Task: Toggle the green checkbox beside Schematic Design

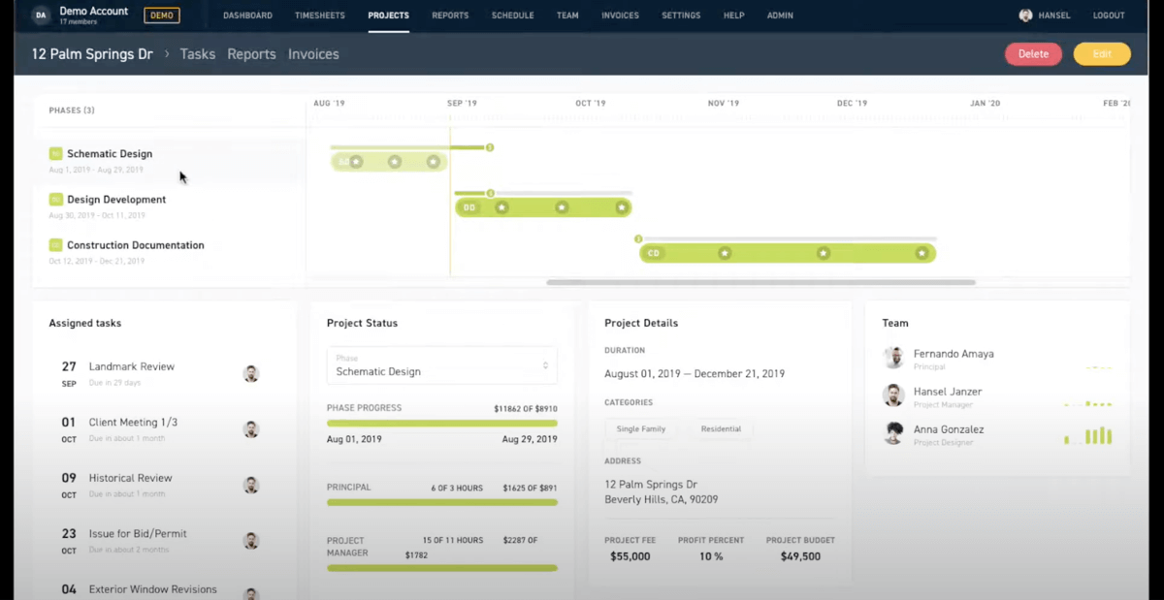Action: pyautogui.click(x=54, y=153)
